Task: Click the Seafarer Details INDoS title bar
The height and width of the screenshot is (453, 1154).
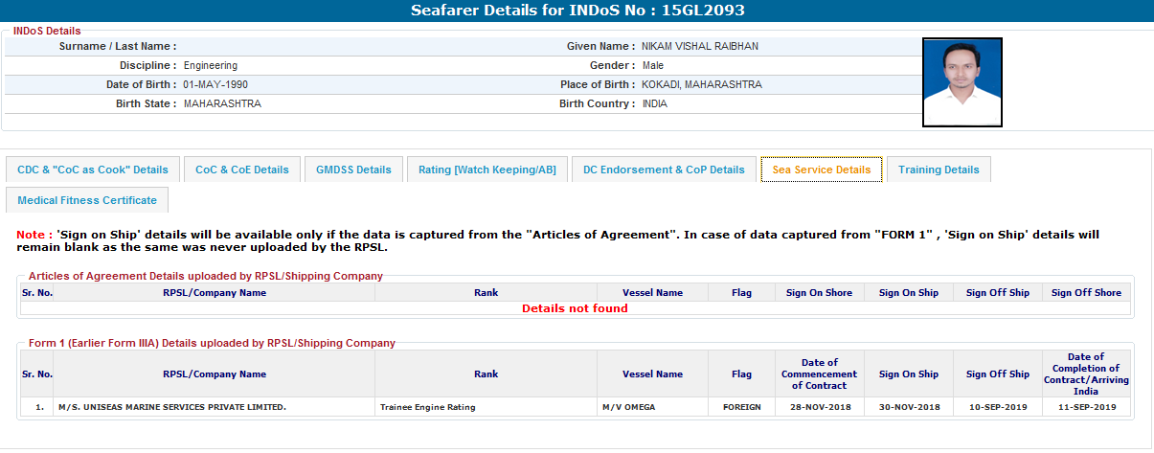Action: 577,11
